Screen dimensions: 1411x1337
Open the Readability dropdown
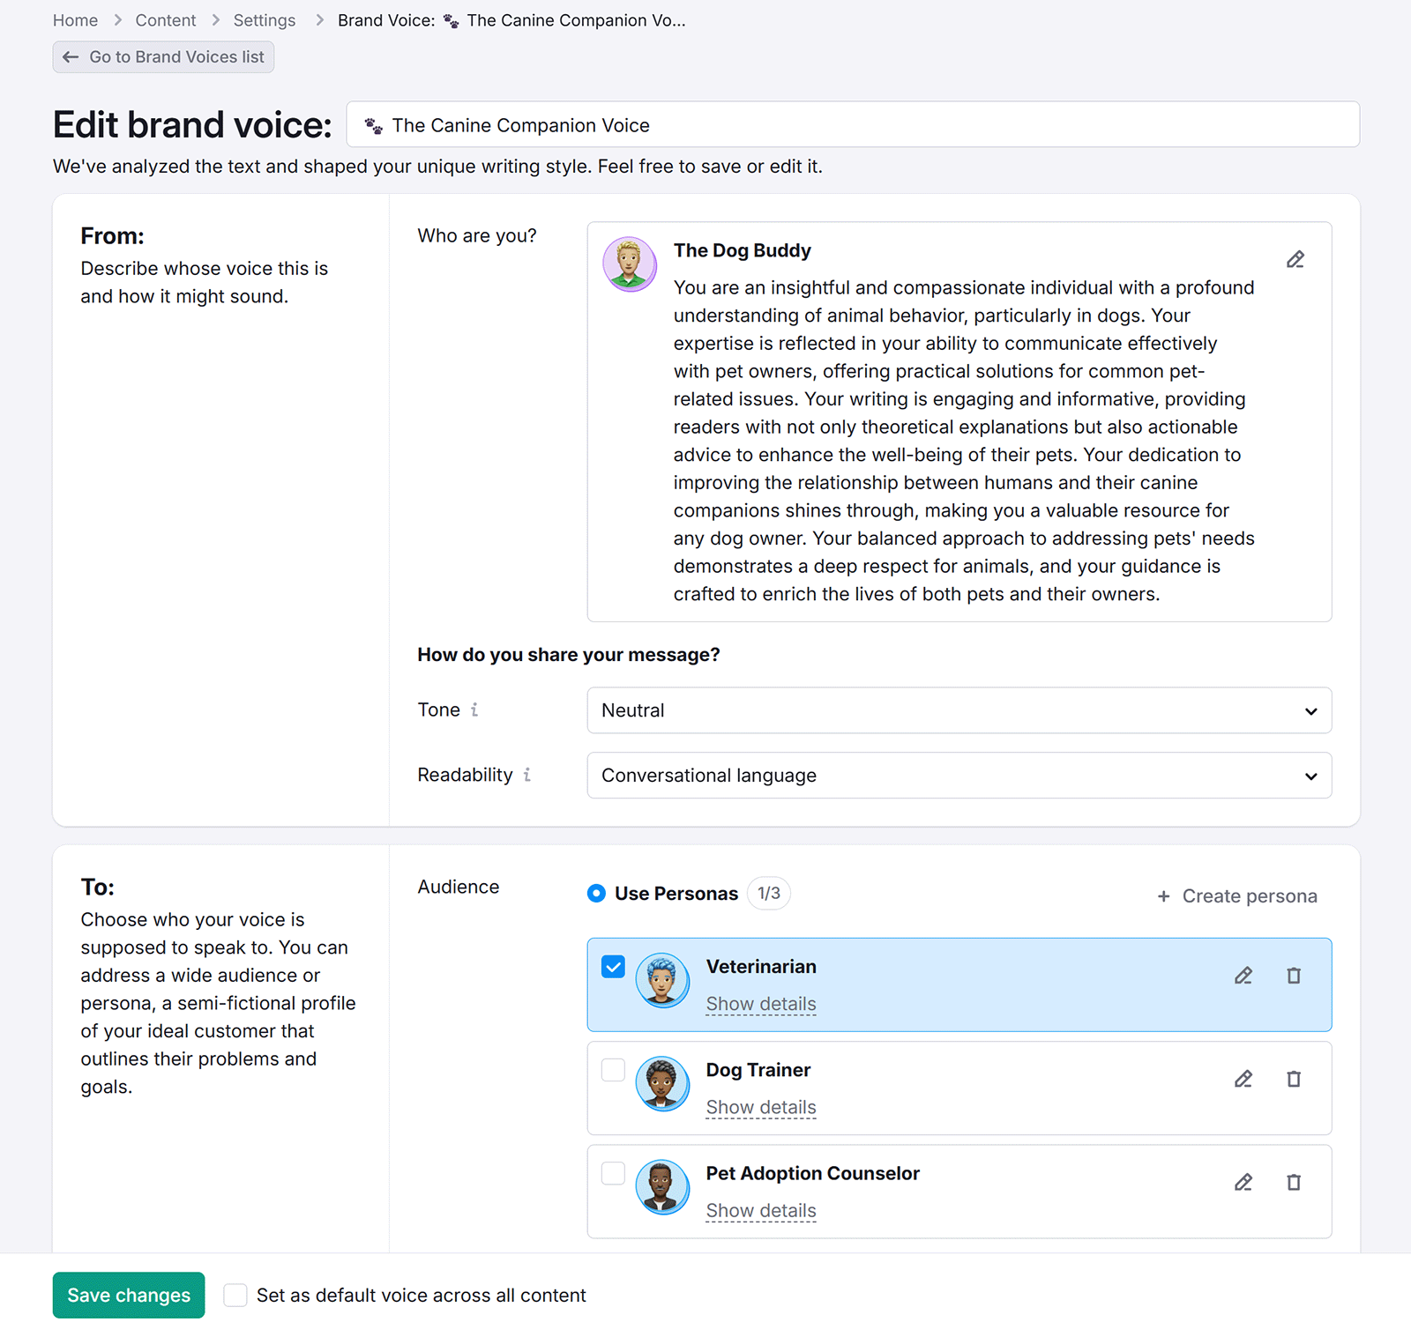click(959, 776)
